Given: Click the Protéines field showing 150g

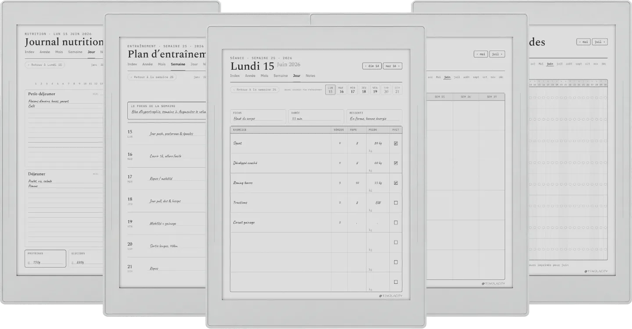Looking at the screenshot, I should click(x=45, y=258).
